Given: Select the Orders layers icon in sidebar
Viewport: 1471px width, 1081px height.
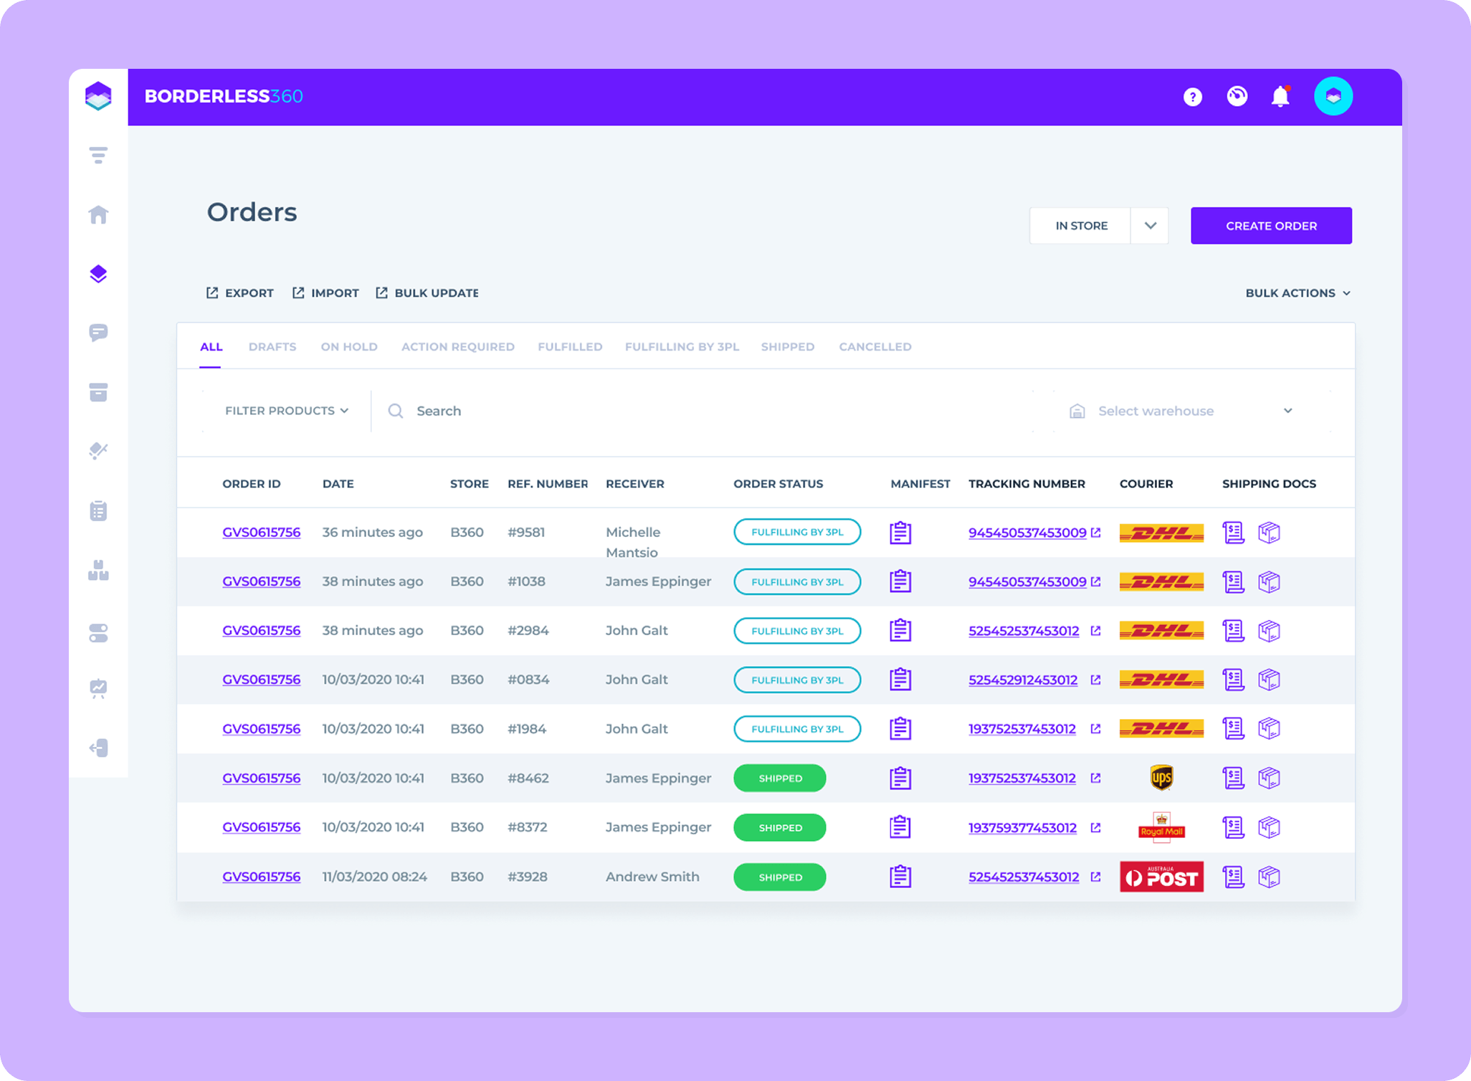Looking at the screenshot, I should (99, 273).
